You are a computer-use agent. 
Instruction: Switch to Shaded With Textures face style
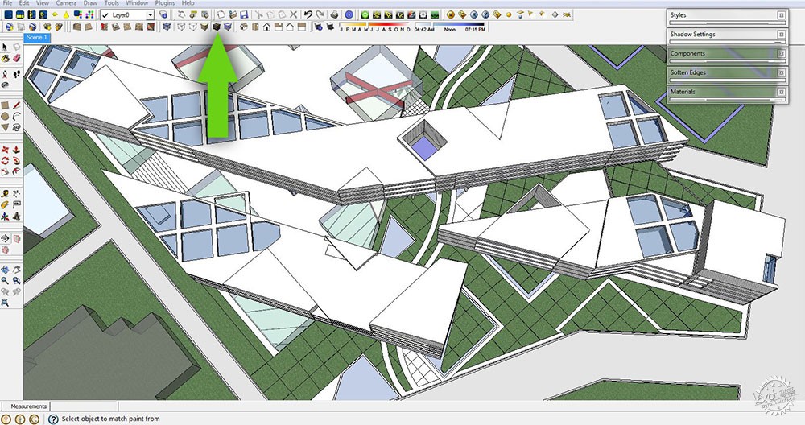point(216,27)
